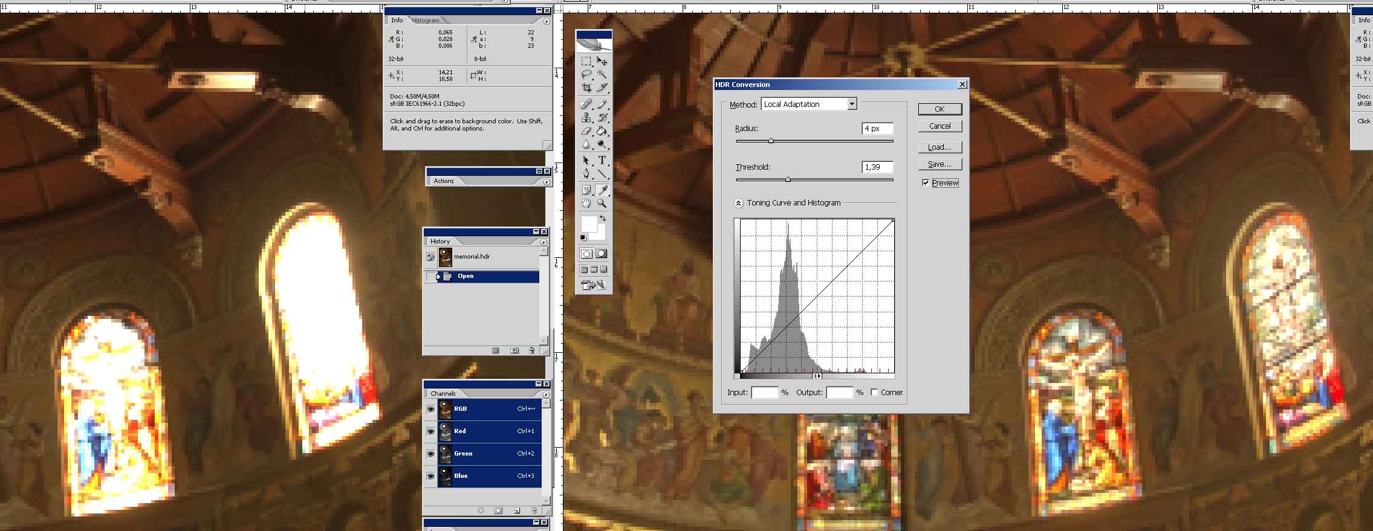Screen dimensions: 1373x531
Task: Toggle visibility eye of Blue channel
Action: (x=430, y=476)
